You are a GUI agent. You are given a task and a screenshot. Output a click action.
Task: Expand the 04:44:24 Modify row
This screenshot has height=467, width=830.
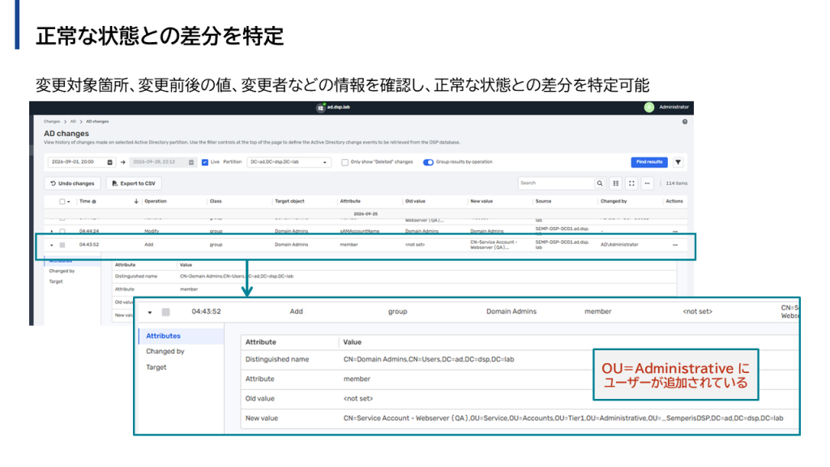[51, 231]
